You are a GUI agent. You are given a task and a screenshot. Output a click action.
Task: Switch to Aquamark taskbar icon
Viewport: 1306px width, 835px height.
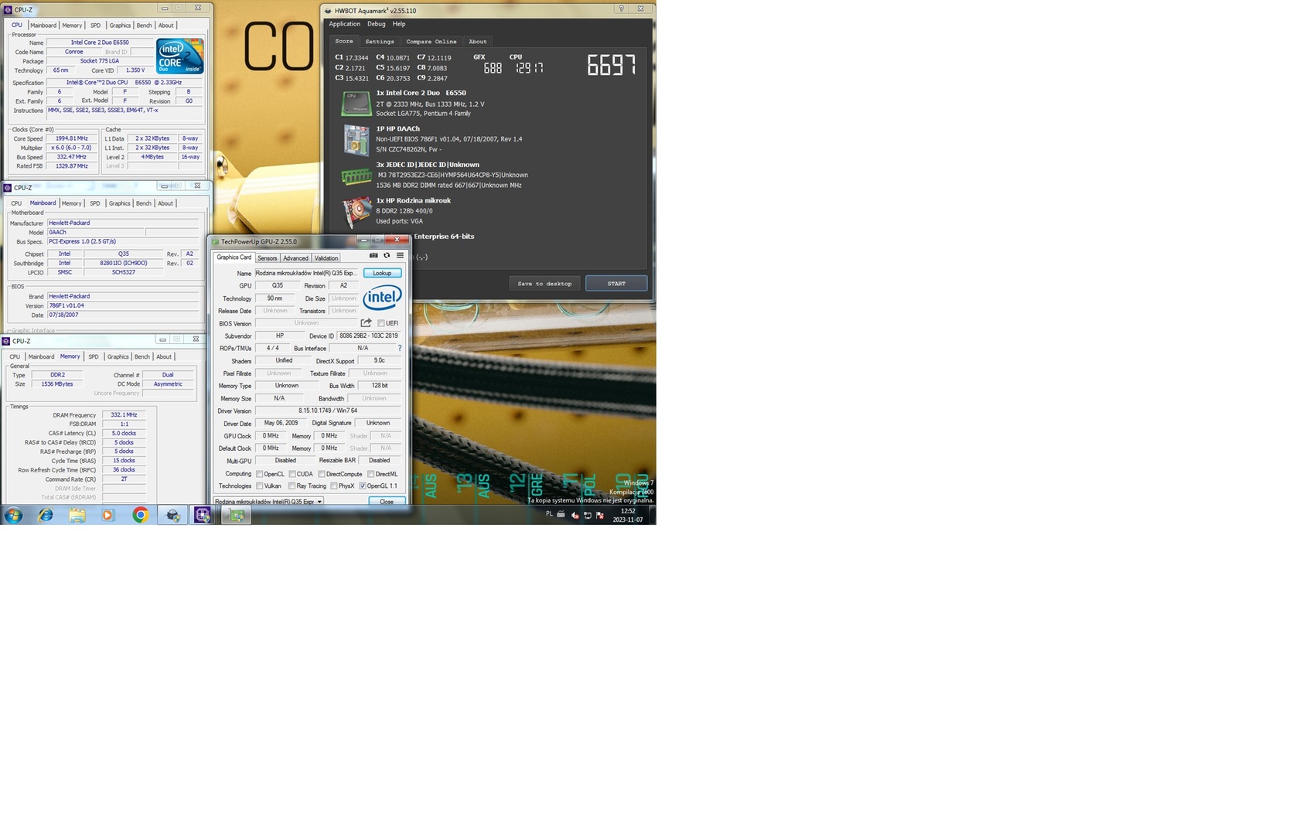[172, 515]
